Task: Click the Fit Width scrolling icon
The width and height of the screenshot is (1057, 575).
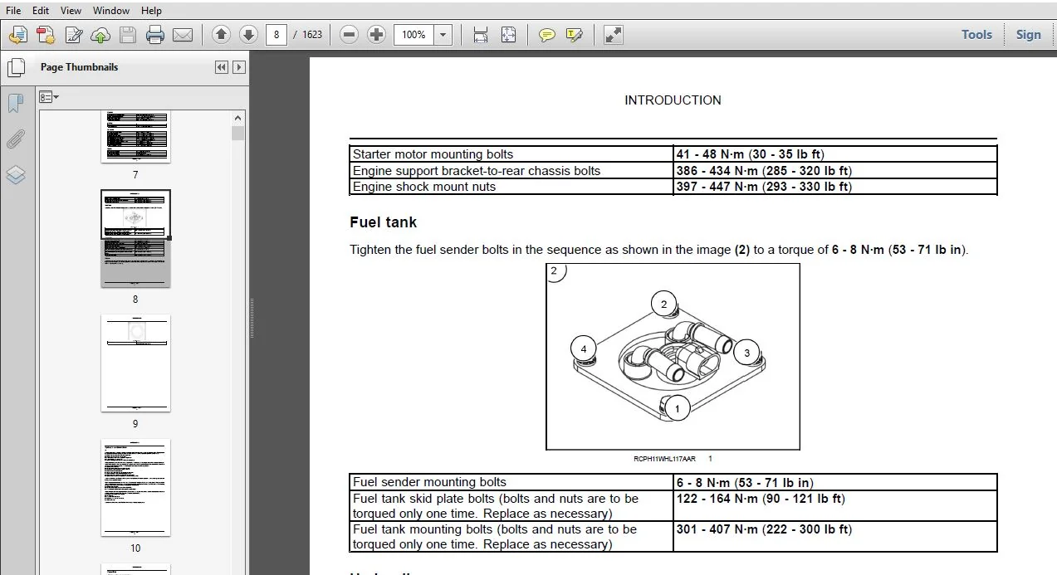Action: 480,35
